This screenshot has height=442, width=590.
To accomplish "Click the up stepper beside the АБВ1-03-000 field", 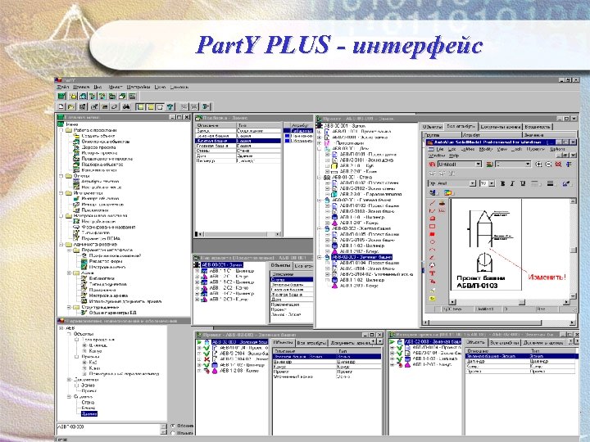I will pos(164,426).
